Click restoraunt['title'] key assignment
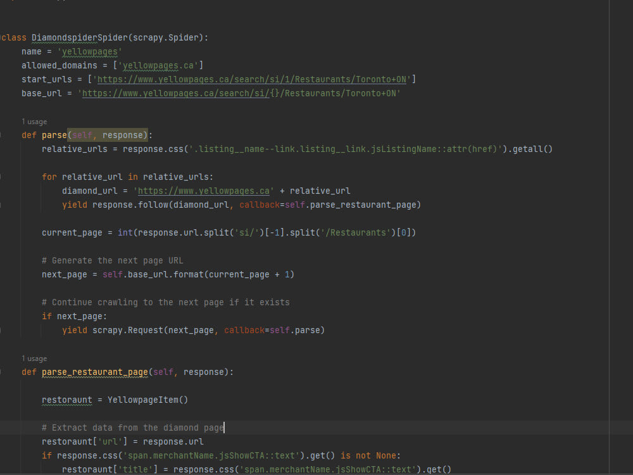Image resolution: width=633 pixels, height=475 pixels. 110,470
